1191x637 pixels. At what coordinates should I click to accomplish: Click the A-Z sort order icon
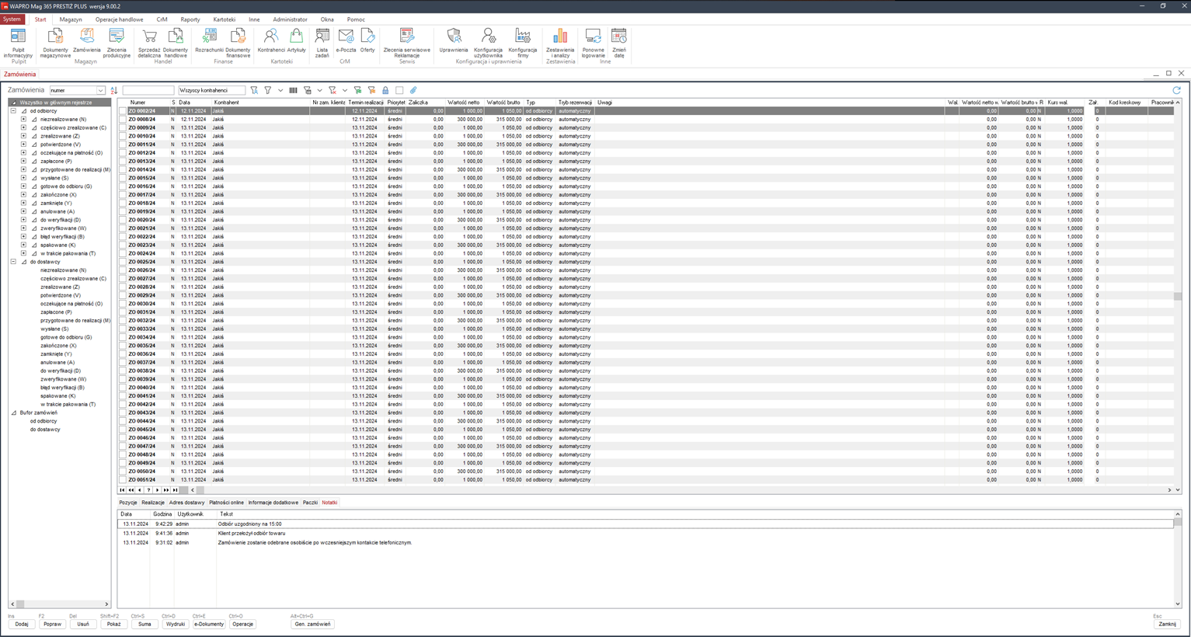click(114, 91)
